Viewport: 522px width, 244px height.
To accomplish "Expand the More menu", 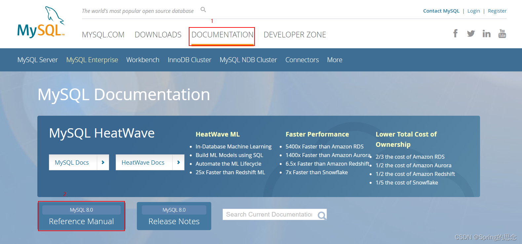I will pos(335,60).
